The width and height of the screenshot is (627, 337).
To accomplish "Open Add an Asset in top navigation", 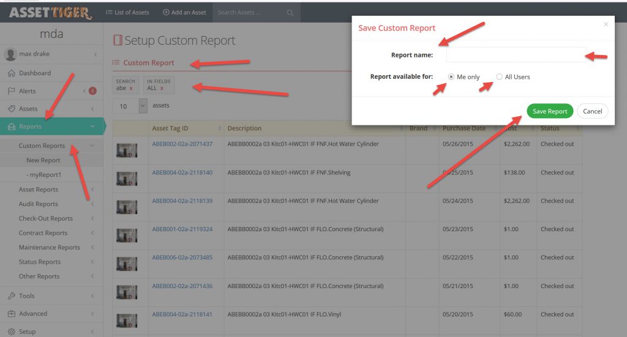I will click(184, 12).
